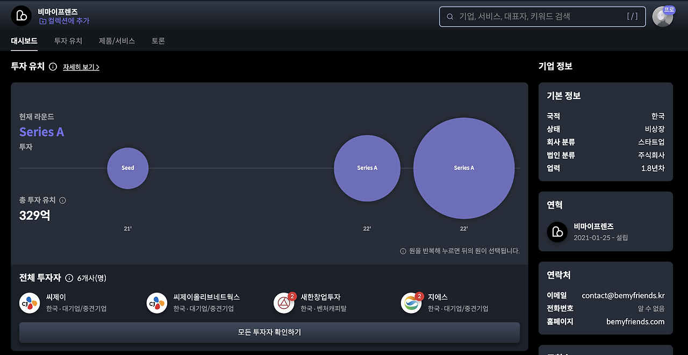
Task: Switch to the 대시보드 tab
Action: point(24,41)
